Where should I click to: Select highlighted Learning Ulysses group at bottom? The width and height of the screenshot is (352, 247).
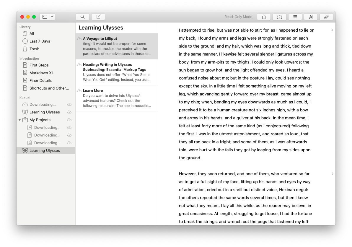click(46, 150)
